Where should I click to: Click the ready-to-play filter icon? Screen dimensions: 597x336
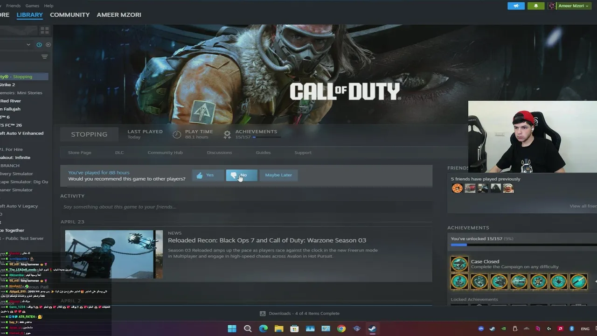pos(48,45)
